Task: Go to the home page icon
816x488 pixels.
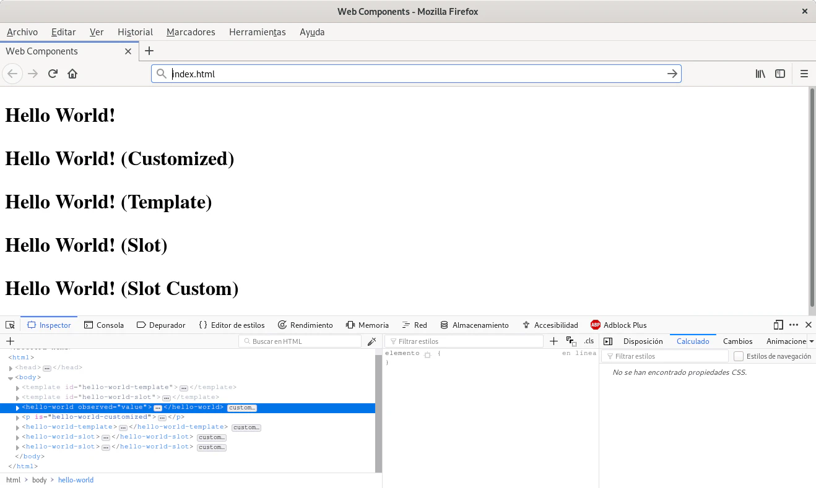Action: coord(72,74)
